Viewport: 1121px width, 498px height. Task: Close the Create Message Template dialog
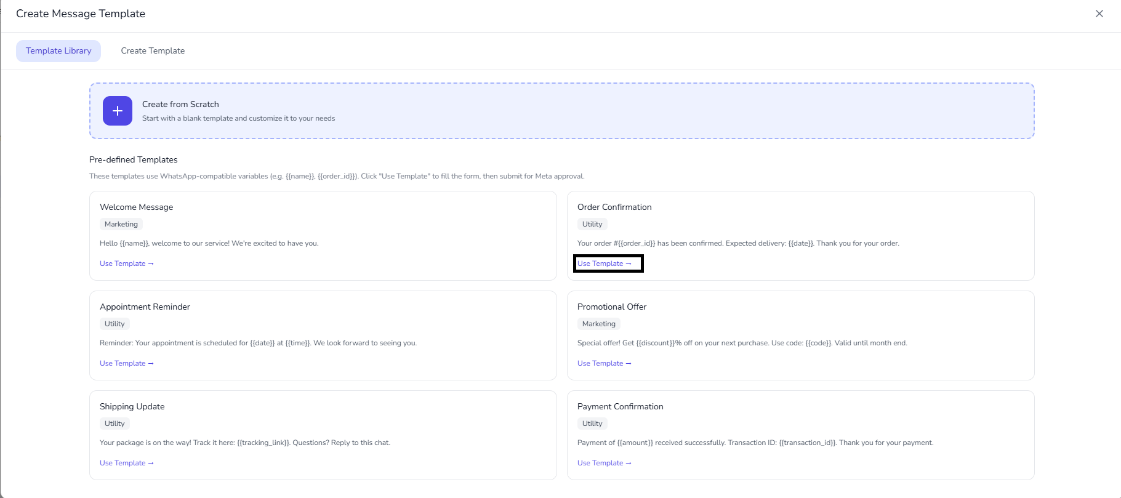coord(1099,14)
